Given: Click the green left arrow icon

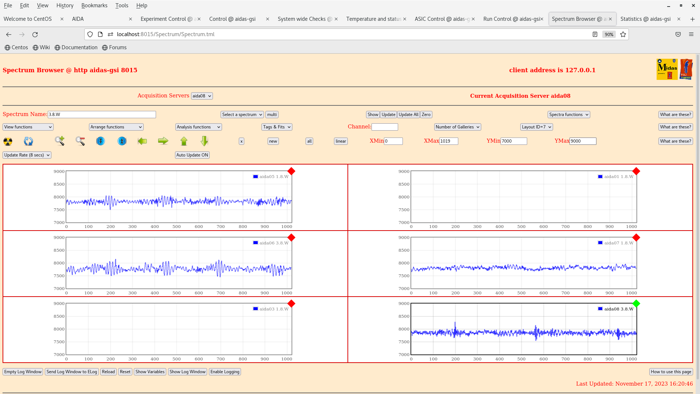Looking at the screenshot, I should coord(142,141).
